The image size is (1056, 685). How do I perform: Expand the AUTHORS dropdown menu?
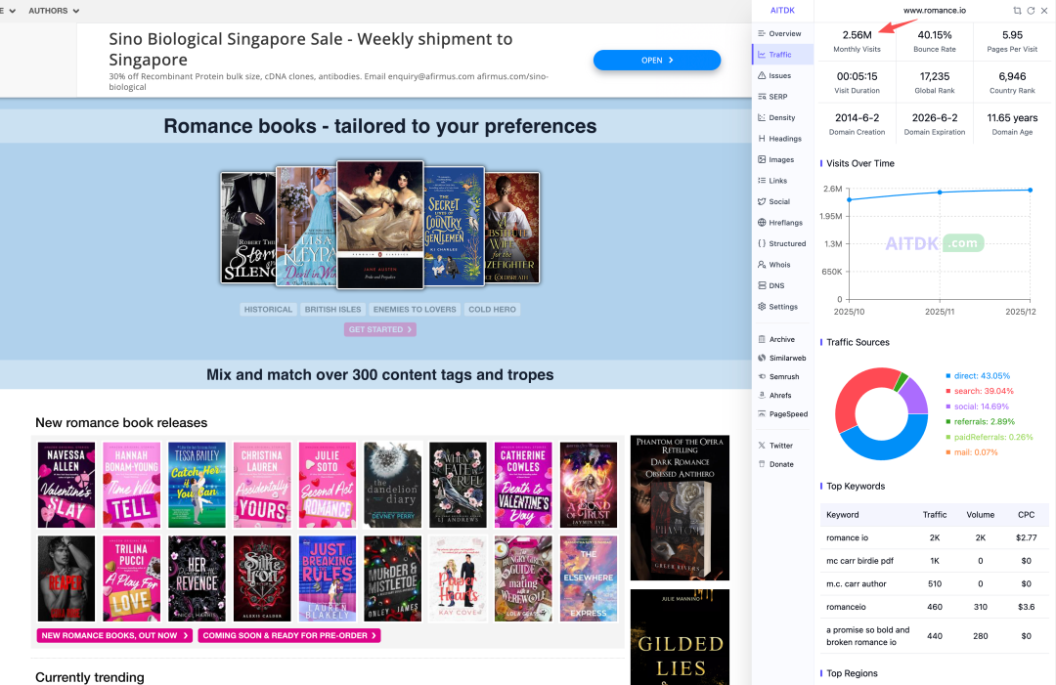point(54,11)
